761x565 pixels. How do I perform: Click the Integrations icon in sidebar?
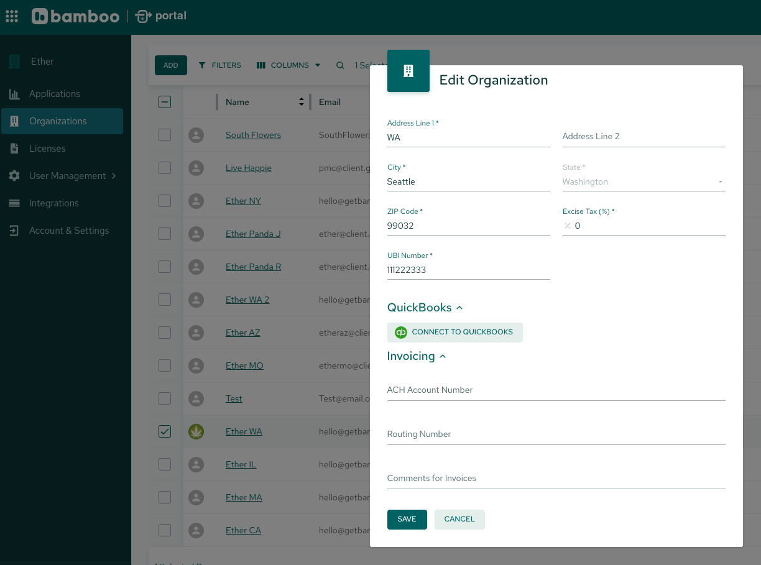point(14,203)
